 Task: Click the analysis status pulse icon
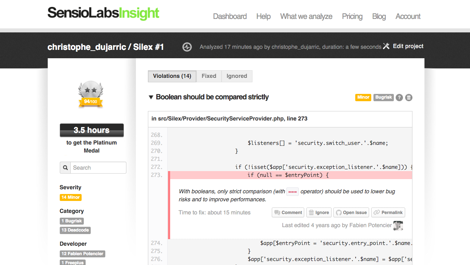pos(187,47)
